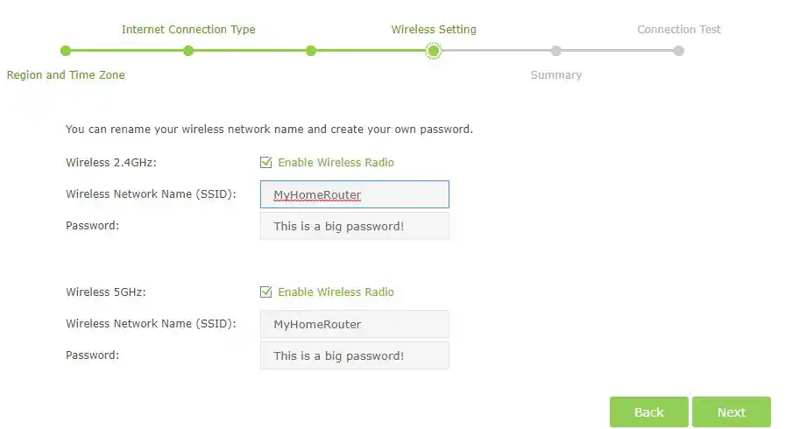The image size is (792, 429).
Task: Go back with the Back button
Action: pos(649,412)
